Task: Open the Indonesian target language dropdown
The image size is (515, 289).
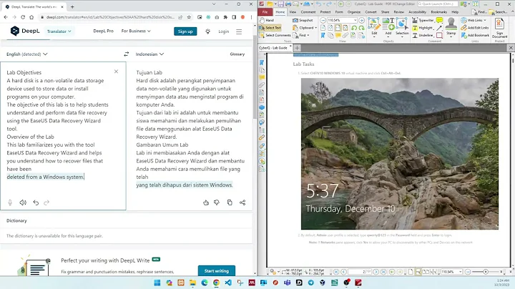Action: pyautogui.click(x=149, y=54)
